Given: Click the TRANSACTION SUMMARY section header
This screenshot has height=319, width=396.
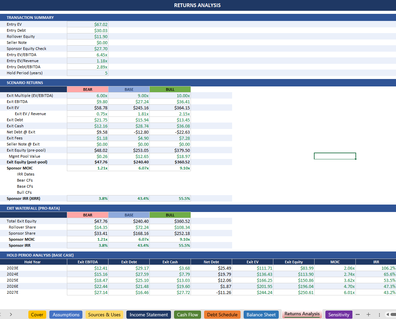Looking at the screenshot, I should (198, 18).
